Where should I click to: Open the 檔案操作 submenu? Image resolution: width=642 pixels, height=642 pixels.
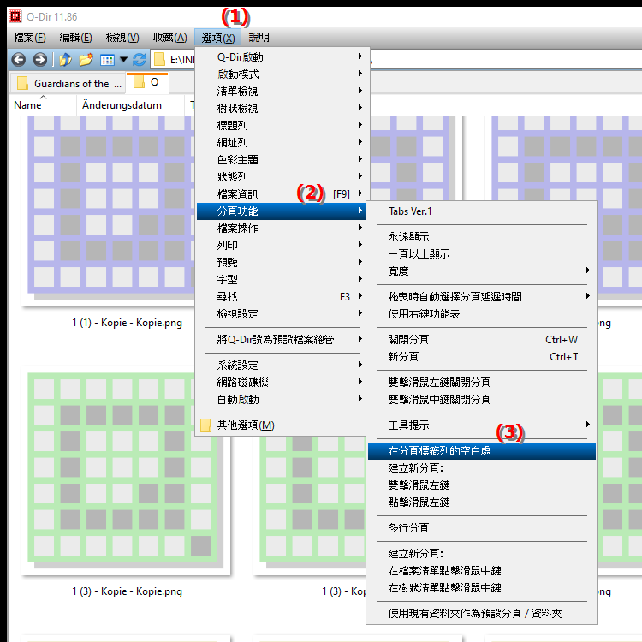(282, 228)
